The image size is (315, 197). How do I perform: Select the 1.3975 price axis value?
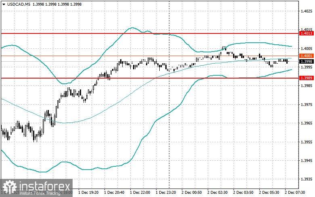pos(307,104)
